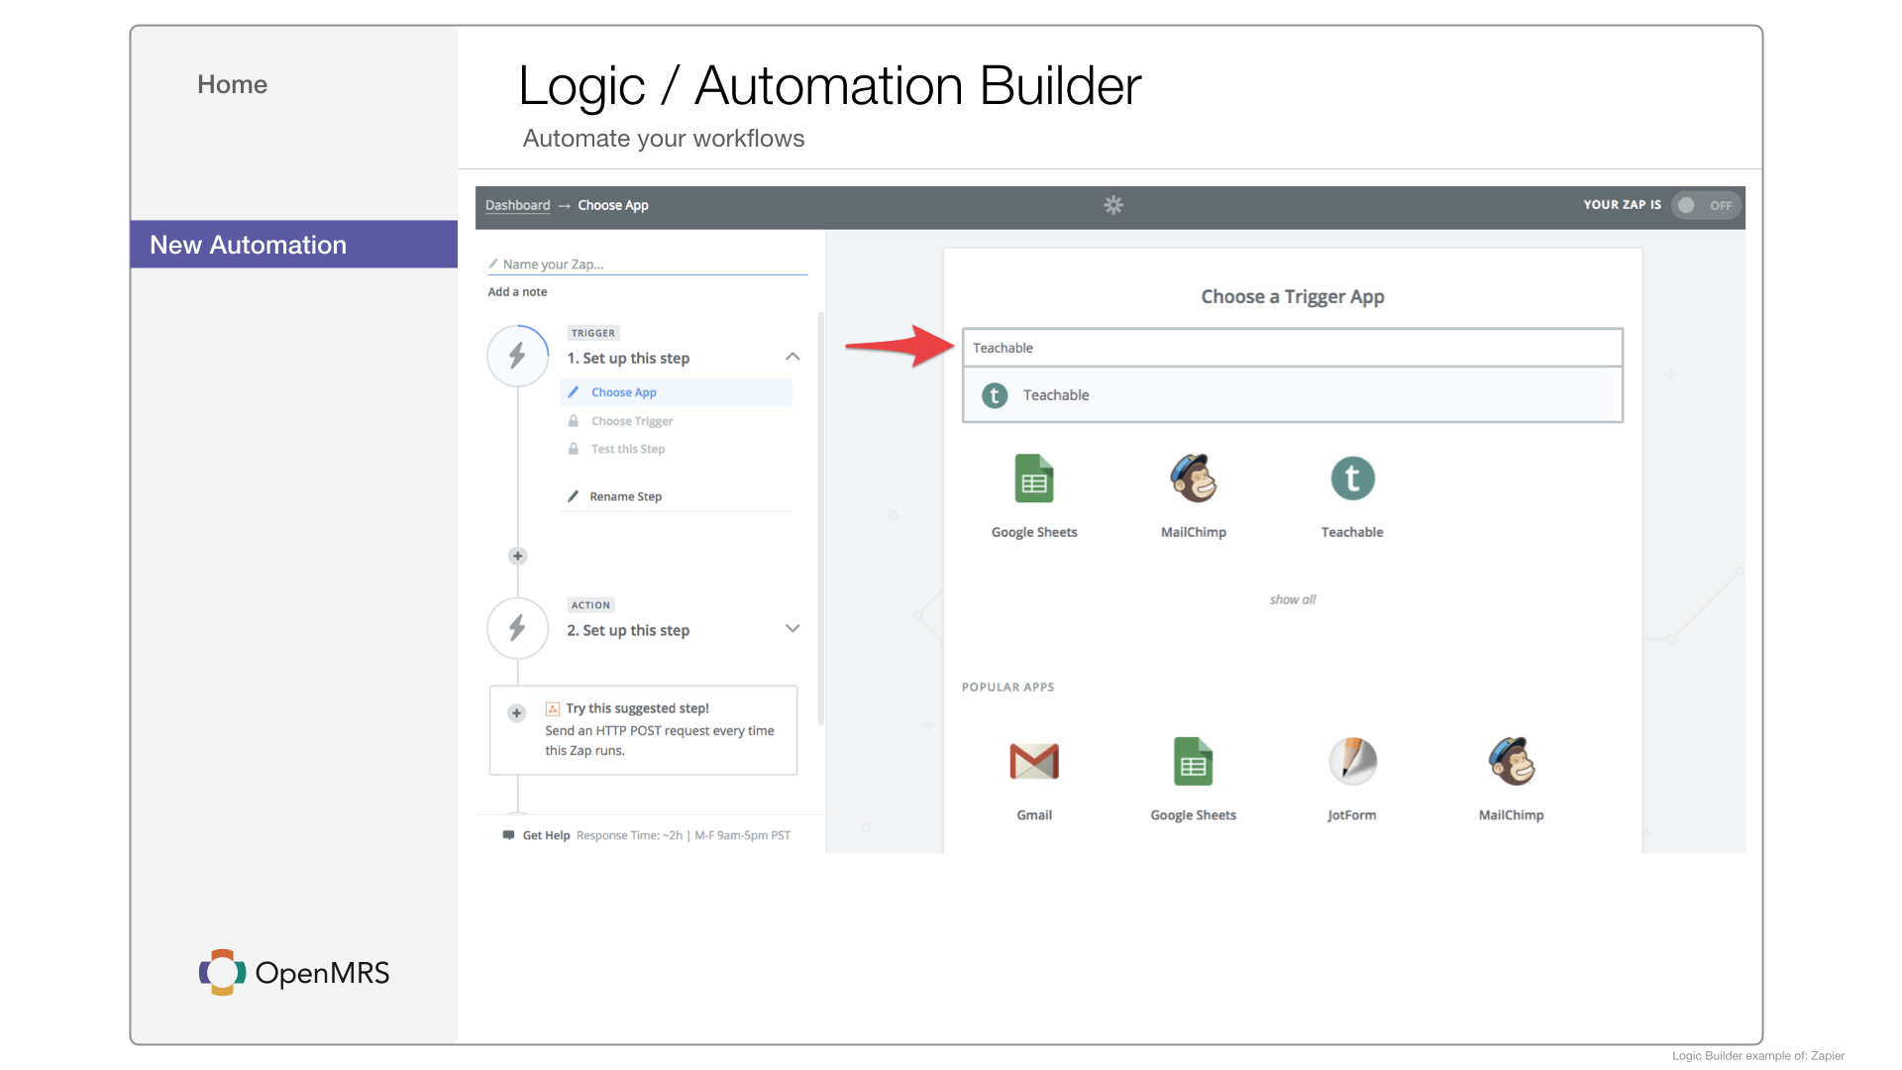The height and width of the screenshot is (1070, 1902).
Task: Choose Gmail from popular apps
Action: click(1034, 780)
